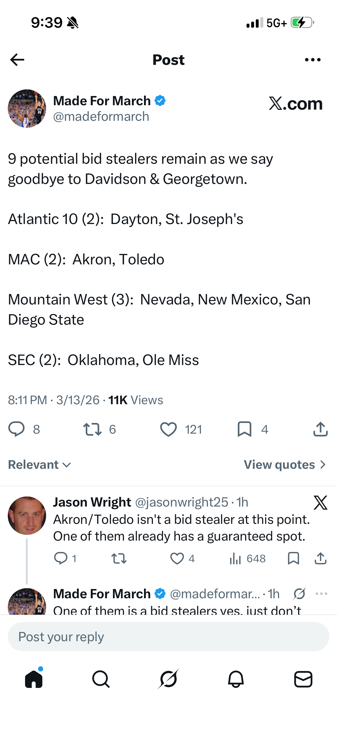Open the Messages envelope tab
The image size is (337, 730).
303,679
